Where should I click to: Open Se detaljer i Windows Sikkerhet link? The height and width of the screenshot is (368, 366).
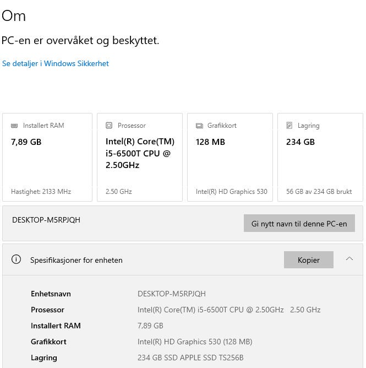click(56, 63)
